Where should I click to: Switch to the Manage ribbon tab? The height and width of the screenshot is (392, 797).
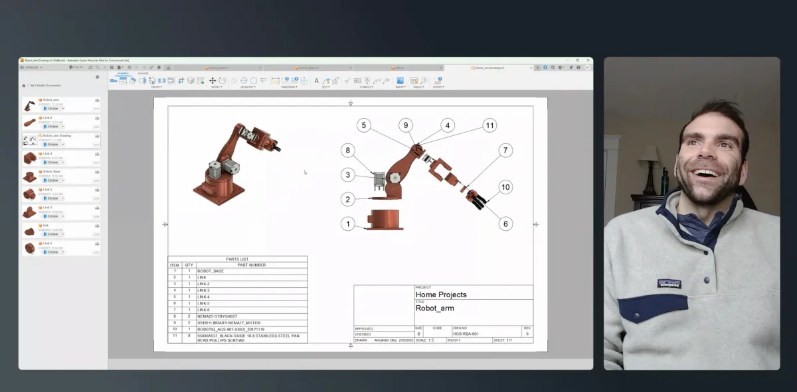pyautogui.click(x=143, y=73)
